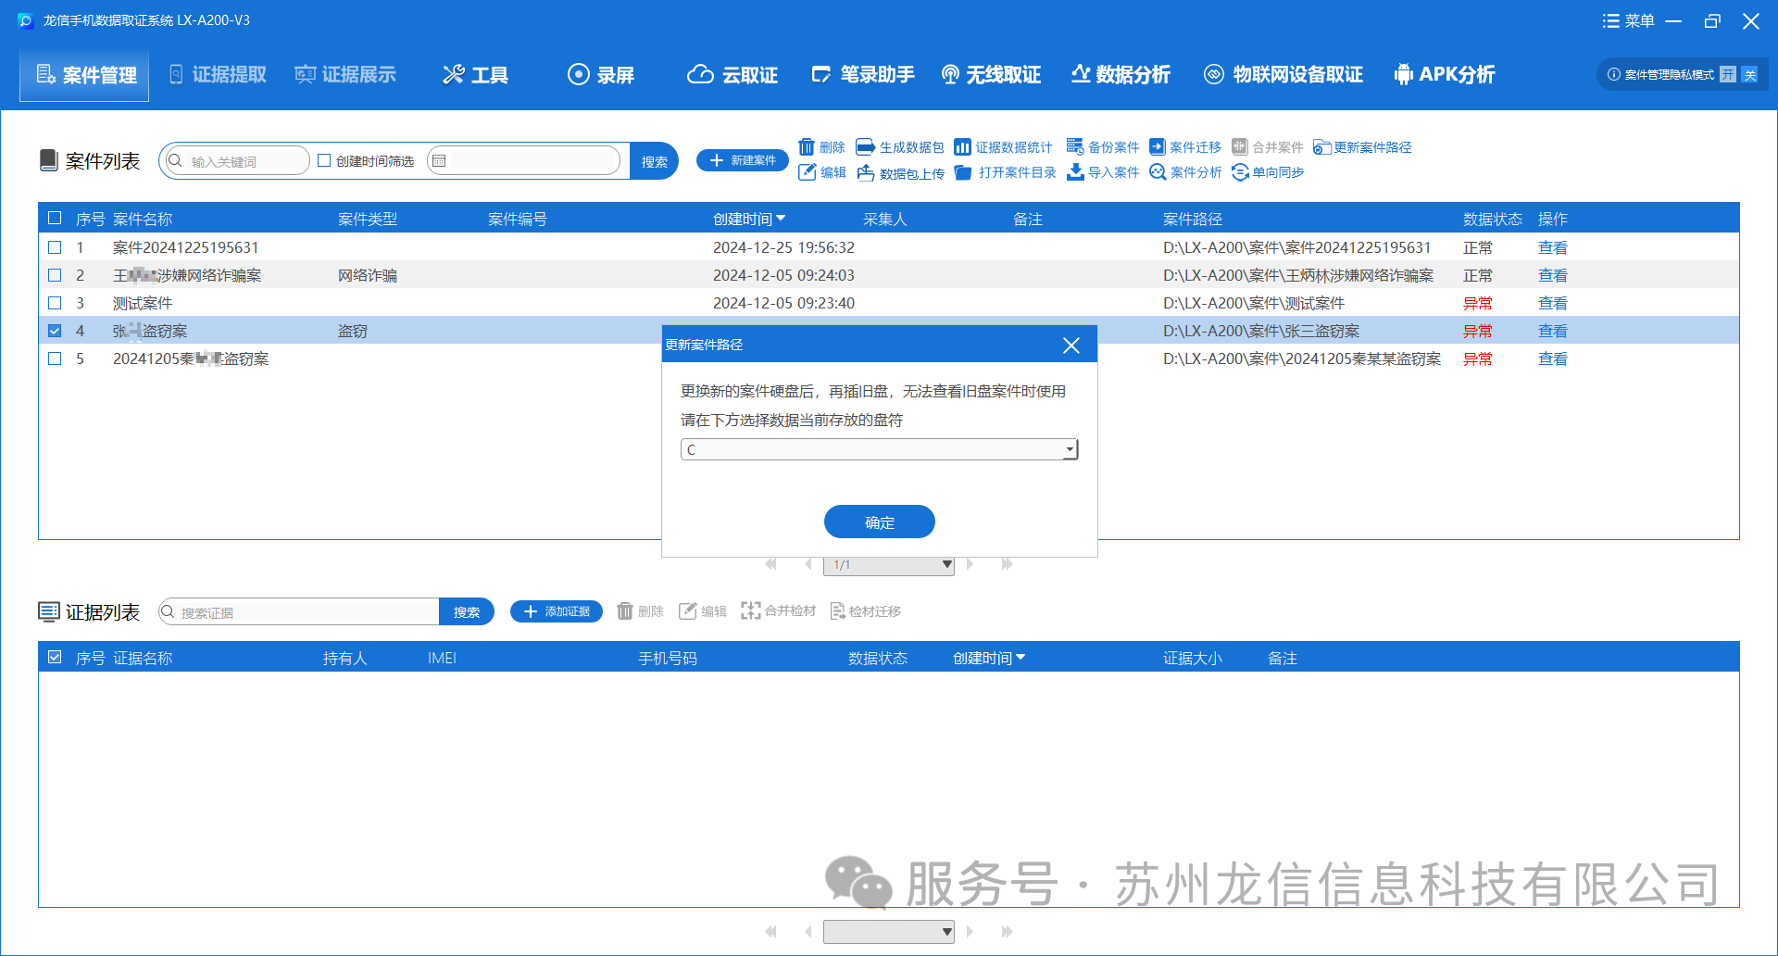Open 证据数据统计 statistics icon
The image size is (1778, 956).
click(x=962, y=147)
